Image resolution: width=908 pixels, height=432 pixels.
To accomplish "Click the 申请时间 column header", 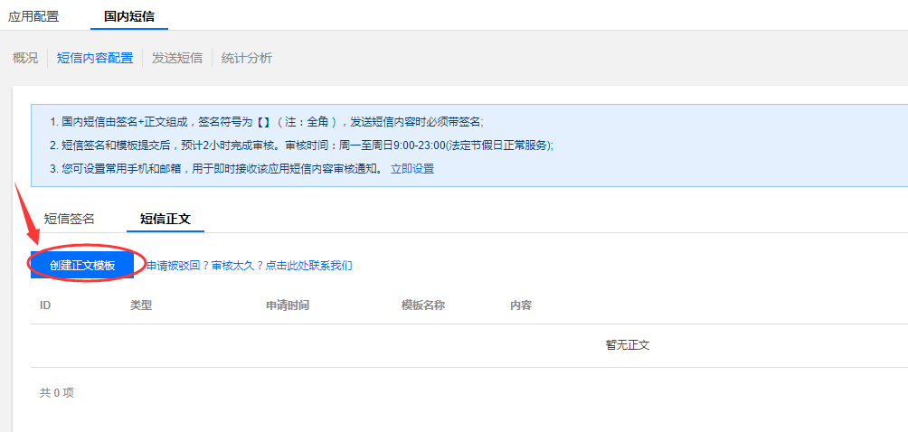I will point(288,305).
